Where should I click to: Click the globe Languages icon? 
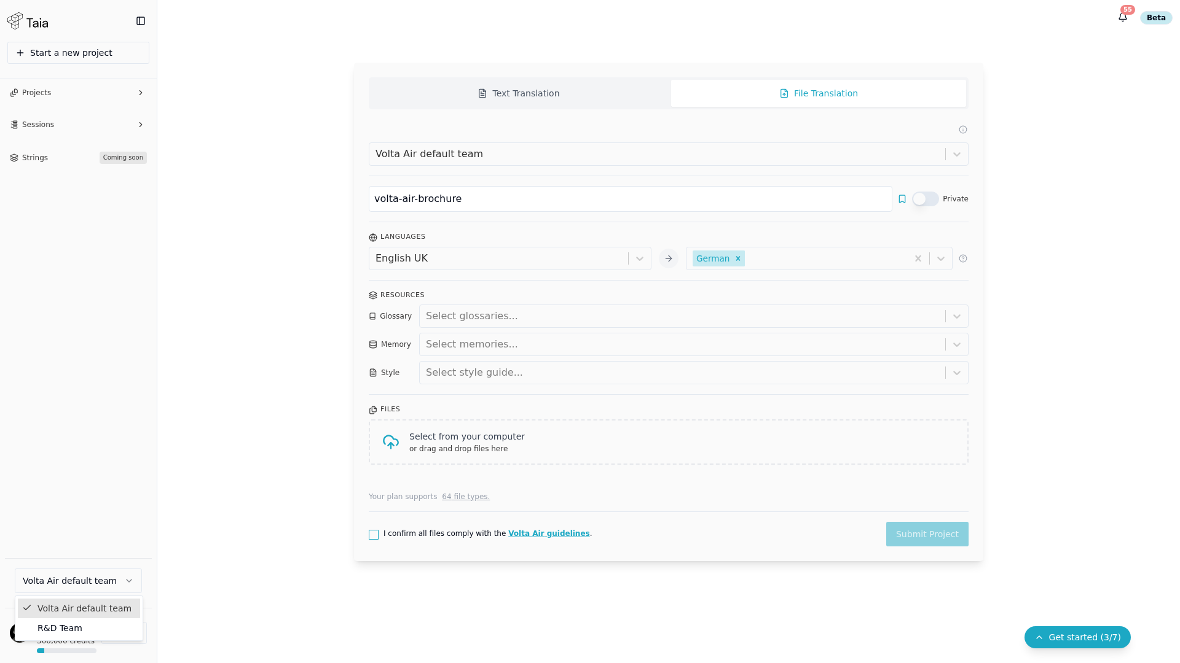[373, 238]
